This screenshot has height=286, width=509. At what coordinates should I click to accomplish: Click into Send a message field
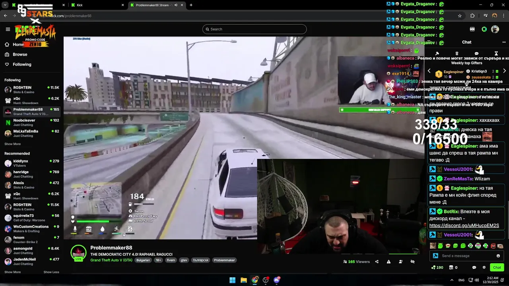tap(466, 256)
